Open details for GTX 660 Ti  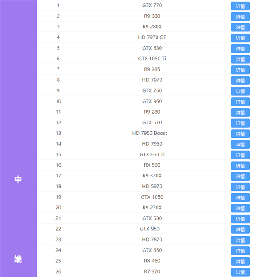240,155
